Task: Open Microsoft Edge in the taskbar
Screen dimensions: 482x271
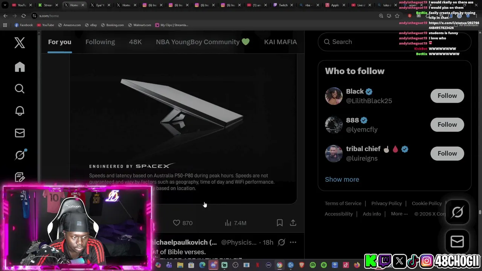Action: pyautogui.click(x=202, y=265)
